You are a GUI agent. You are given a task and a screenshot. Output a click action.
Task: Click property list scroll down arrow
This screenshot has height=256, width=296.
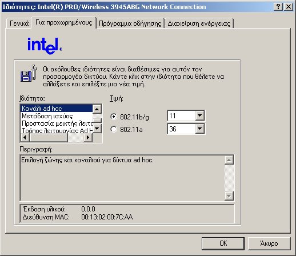[x=97, y=129]
